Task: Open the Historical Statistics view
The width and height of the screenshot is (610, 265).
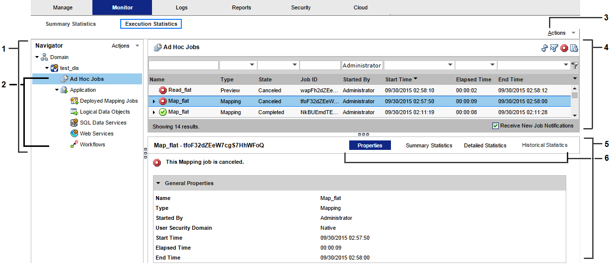Action: click(x=544, y=145)
